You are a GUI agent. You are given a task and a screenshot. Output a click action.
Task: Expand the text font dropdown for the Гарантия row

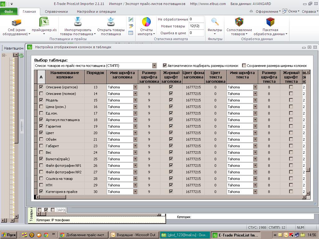click(x=255, y=126)
